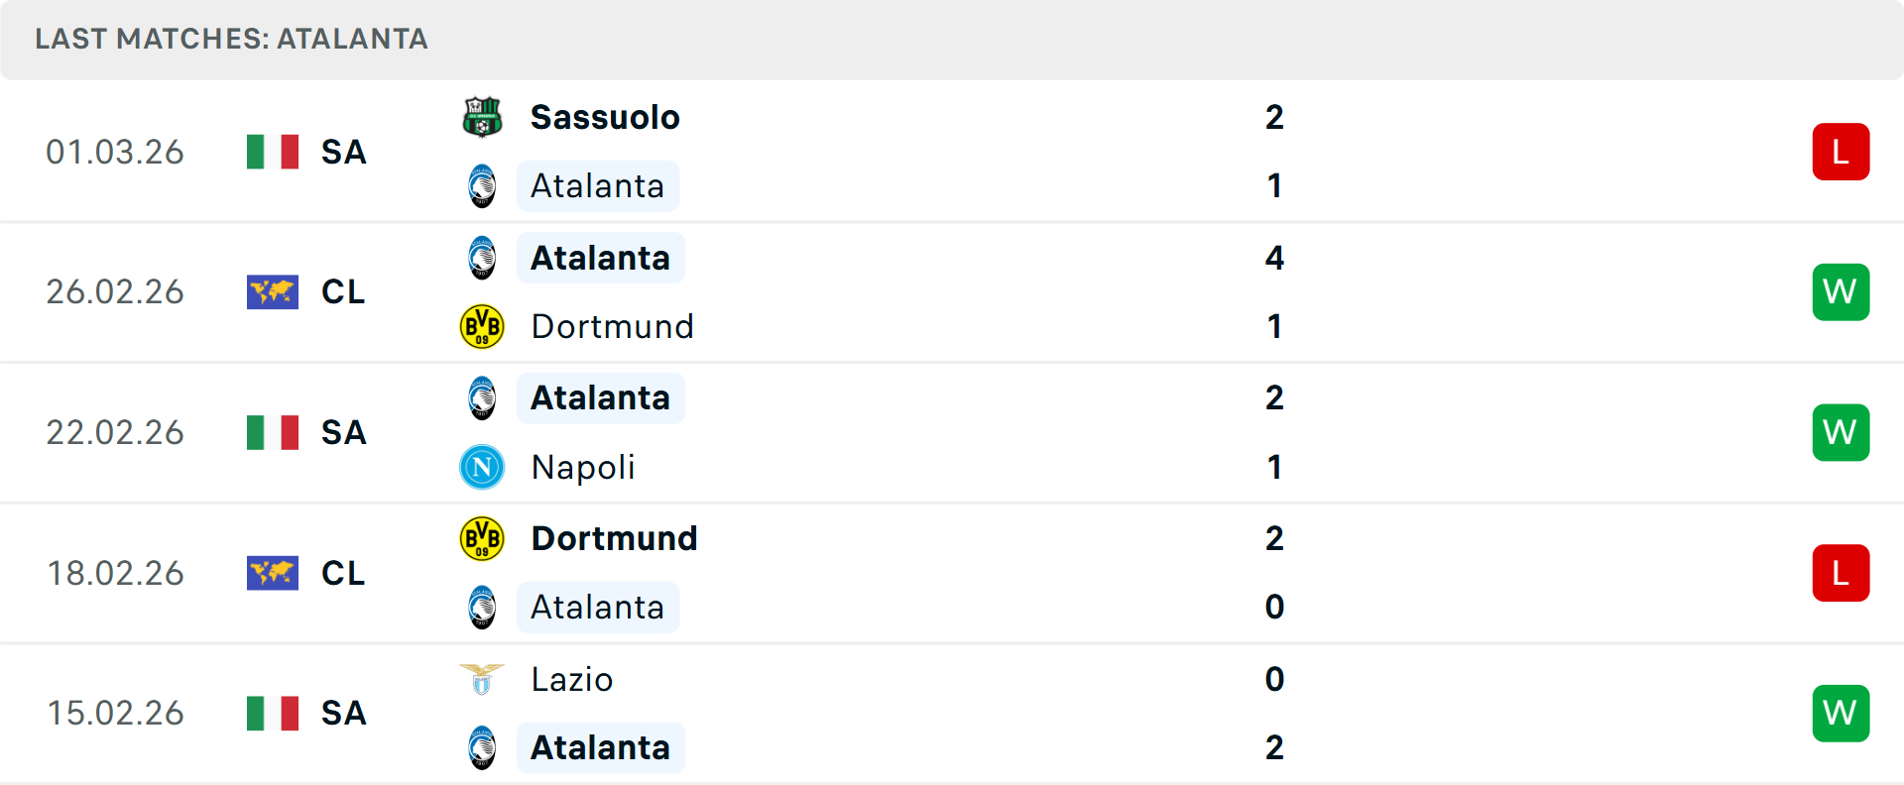Click the Dortmund badge in 26.02.26 match
The image size is (1904, 785).
pyautogui.click(x=482, y=326)
